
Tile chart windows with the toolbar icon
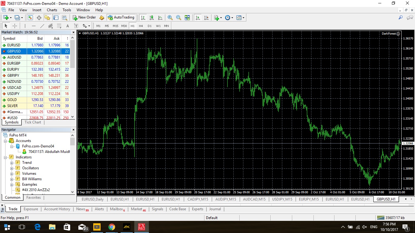pos(187,18)
